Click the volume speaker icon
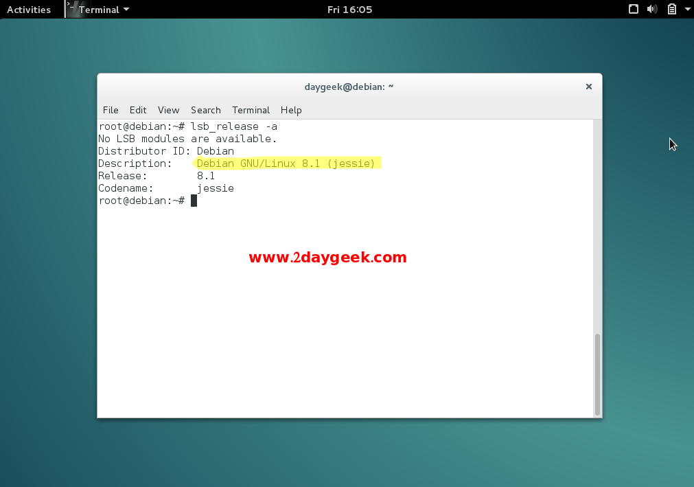This screenshot has height=487, width=694. (x=652, y=10)
